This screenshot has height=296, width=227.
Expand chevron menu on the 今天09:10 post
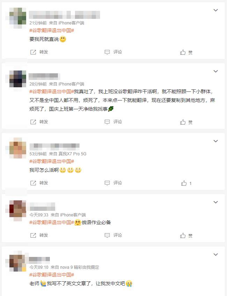[216, 254]
